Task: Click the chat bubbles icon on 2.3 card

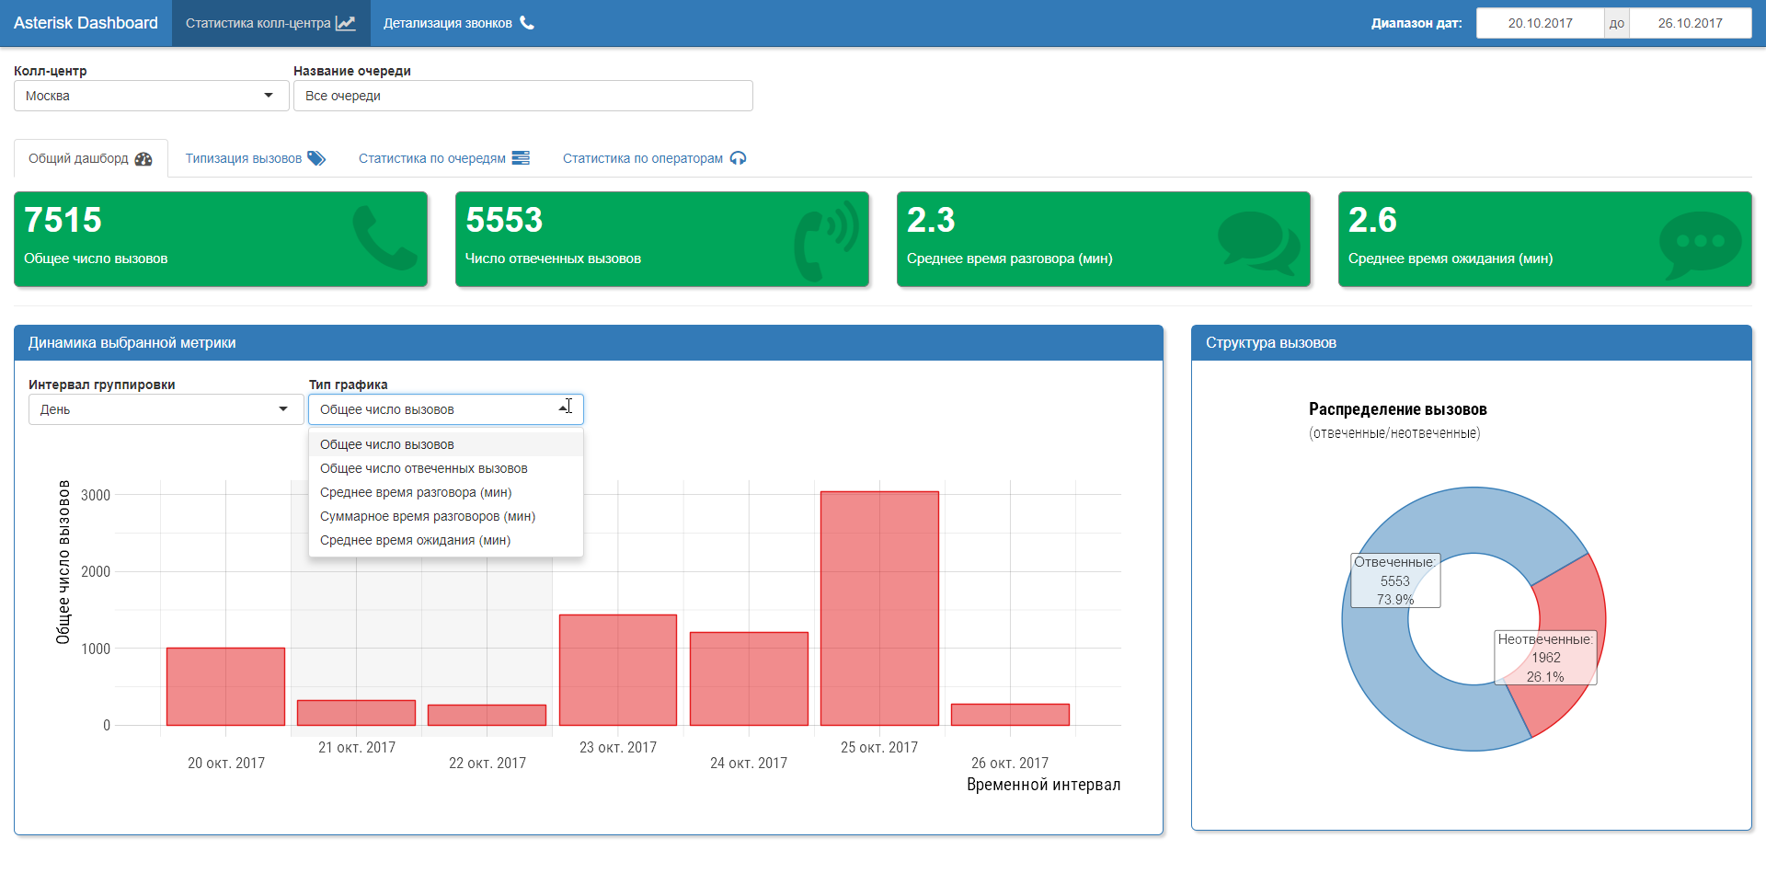Action: tap(1259, 242)
